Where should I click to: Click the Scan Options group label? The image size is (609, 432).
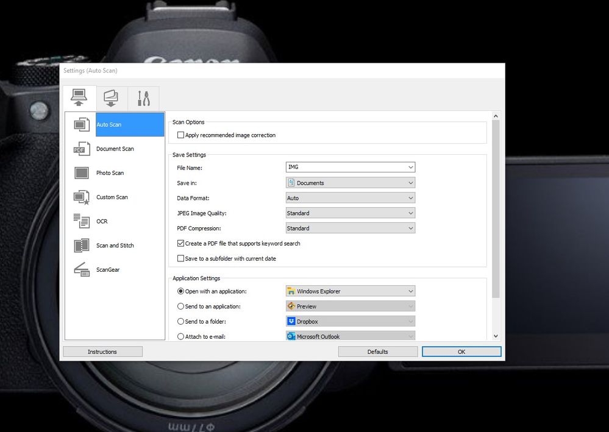coord(188,122)
